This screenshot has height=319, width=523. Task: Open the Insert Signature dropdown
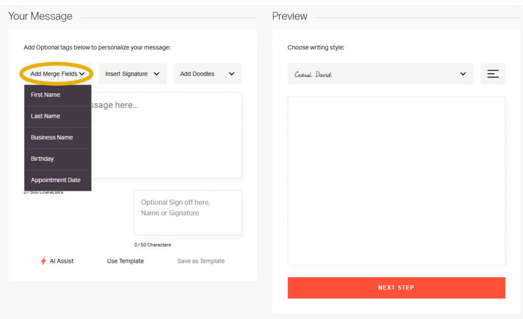132,73
